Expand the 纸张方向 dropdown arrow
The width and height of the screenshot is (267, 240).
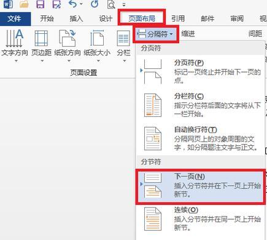[x=69, y=61]
